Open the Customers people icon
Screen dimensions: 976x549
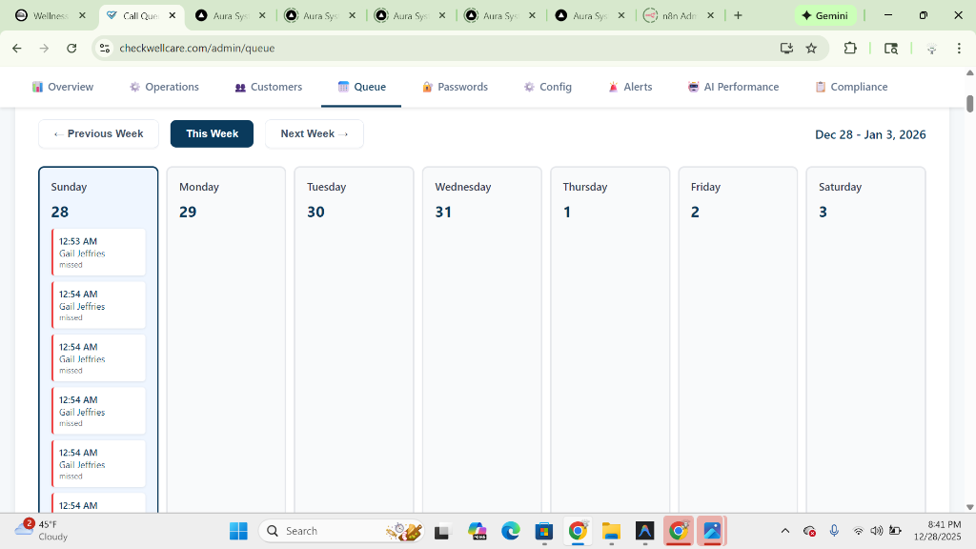[x=241, y=87]
